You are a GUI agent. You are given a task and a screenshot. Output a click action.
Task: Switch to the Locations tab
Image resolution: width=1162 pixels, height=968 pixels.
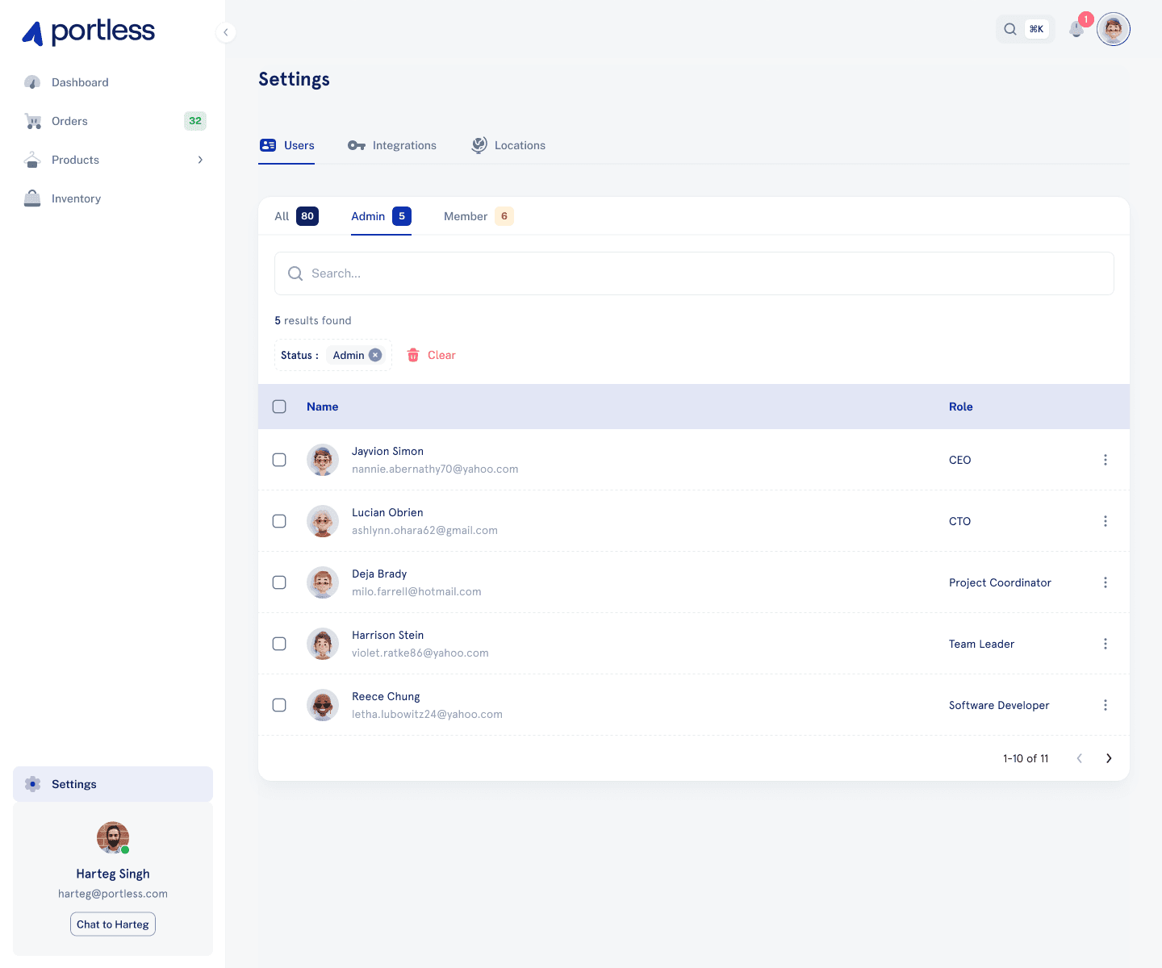tap(508, 145)
